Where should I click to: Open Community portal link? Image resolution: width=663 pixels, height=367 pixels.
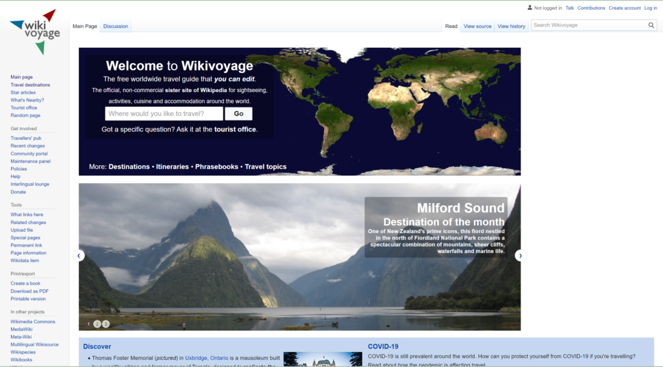click(x=28, y=153)
